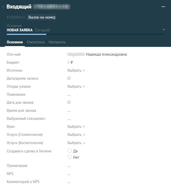Select Да for Создавать сделку в Гигиене
The image size is (171, 191).
coord(70,151)
